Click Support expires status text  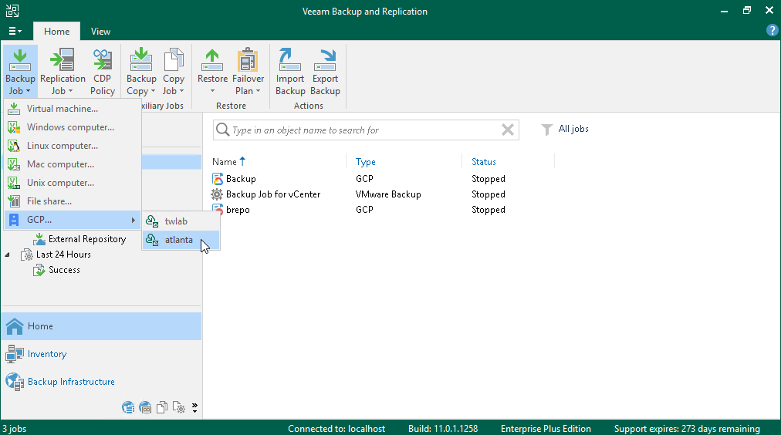coord(687,429)
